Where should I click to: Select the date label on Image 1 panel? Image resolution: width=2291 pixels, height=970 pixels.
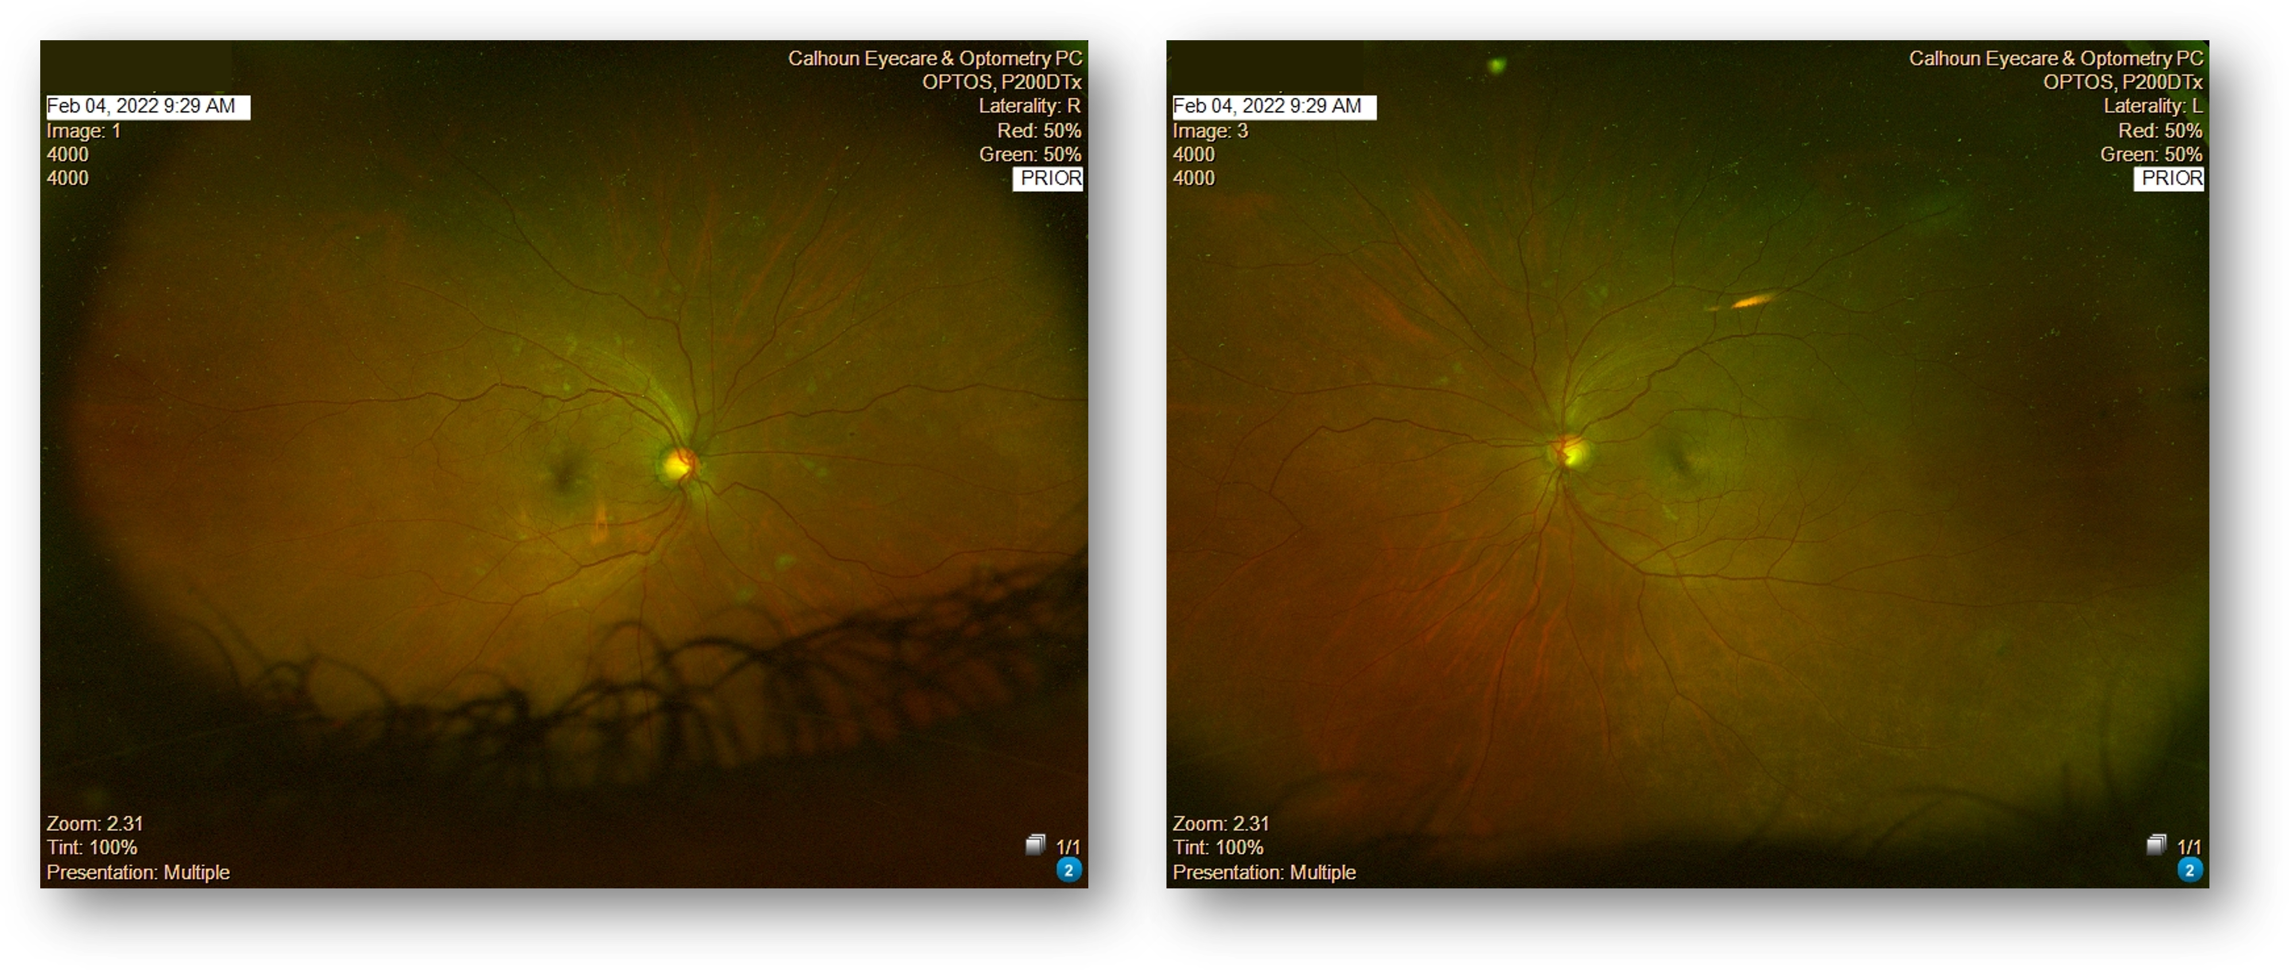[148, 107]
